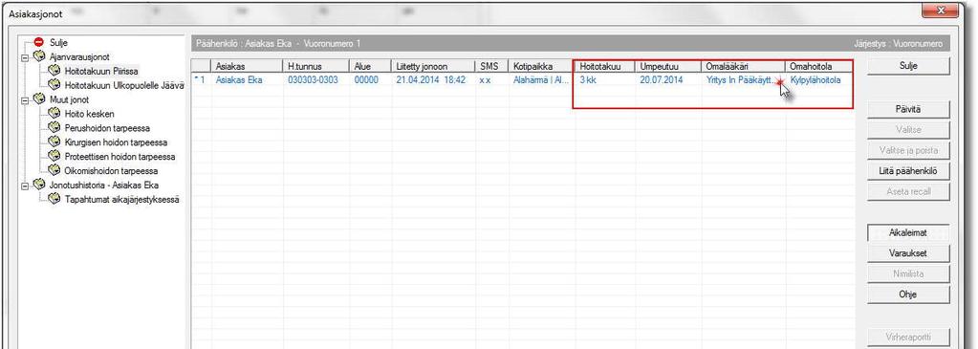Collapse the Ajanvarausjonot tree node

25,57
